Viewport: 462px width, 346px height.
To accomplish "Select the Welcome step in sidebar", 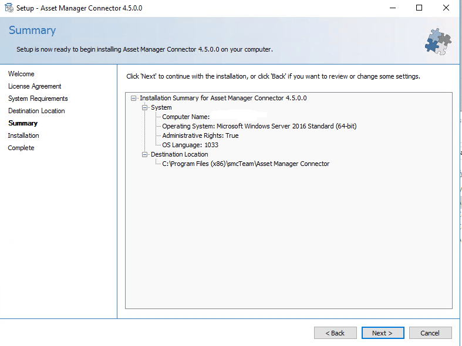I will (x=21, y=74).
